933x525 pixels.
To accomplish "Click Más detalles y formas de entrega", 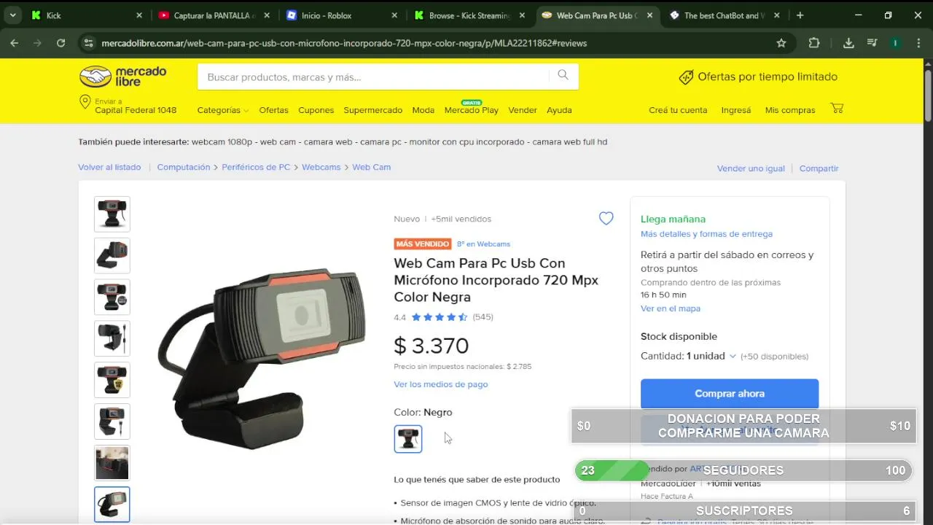I will [x=706, y=234].
